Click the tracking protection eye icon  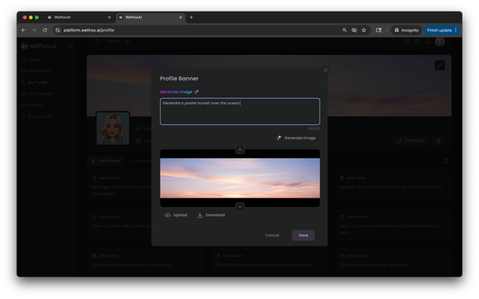354,30
